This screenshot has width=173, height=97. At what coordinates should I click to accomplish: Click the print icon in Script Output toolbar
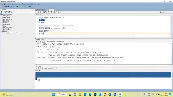43,42
